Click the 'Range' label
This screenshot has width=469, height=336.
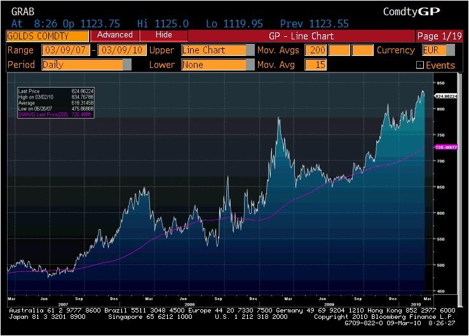pyautogui.click(x=20, y=50)
